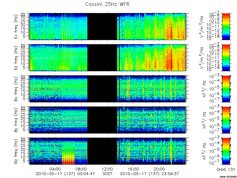
Task: Click the '12:00' time tick label
Action: (x=108, y=169)
